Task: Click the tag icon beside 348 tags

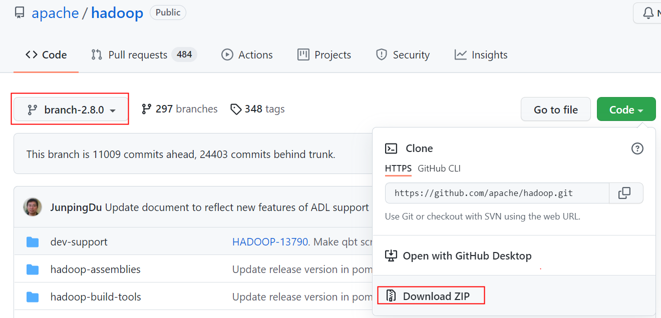Action: coord(235,108)
